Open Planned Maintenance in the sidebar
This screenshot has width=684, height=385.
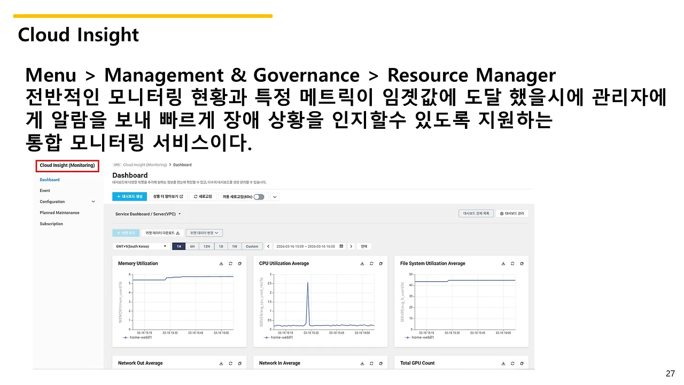(59, 213)
